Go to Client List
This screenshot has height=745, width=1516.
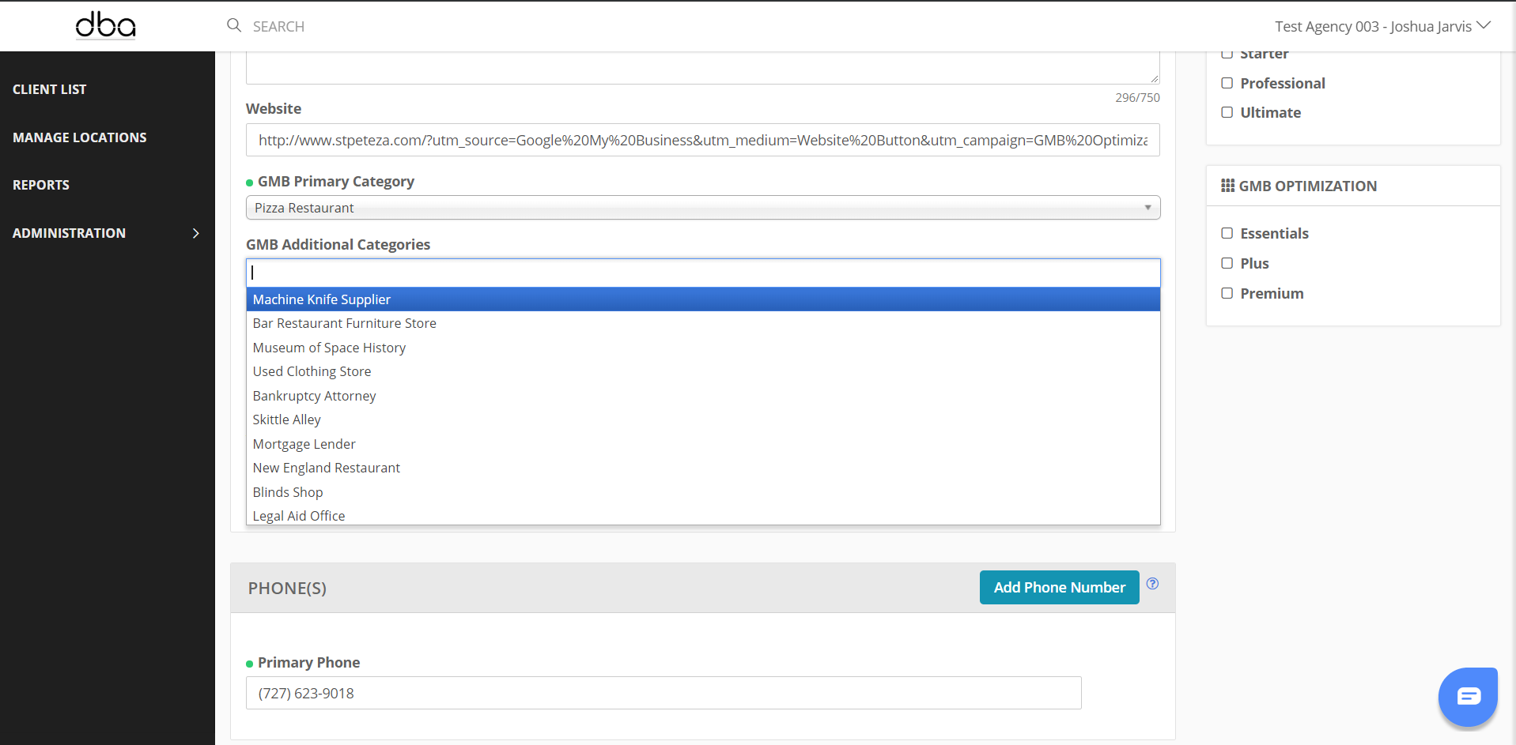point(50,89)
